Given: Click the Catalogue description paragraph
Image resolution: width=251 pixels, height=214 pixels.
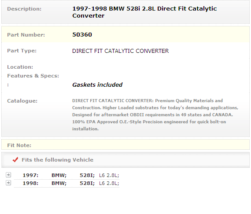Looking at the screenshot, I should 155,114.
